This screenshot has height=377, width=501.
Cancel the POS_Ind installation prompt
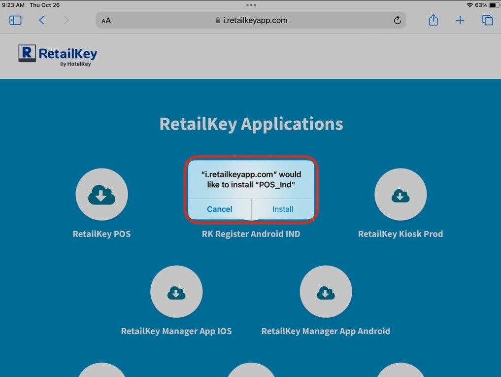coord(219,209)
